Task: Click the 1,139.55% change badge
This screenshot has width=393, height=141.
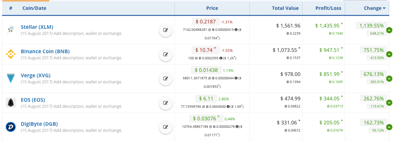Action: click(x=372, y=25)
